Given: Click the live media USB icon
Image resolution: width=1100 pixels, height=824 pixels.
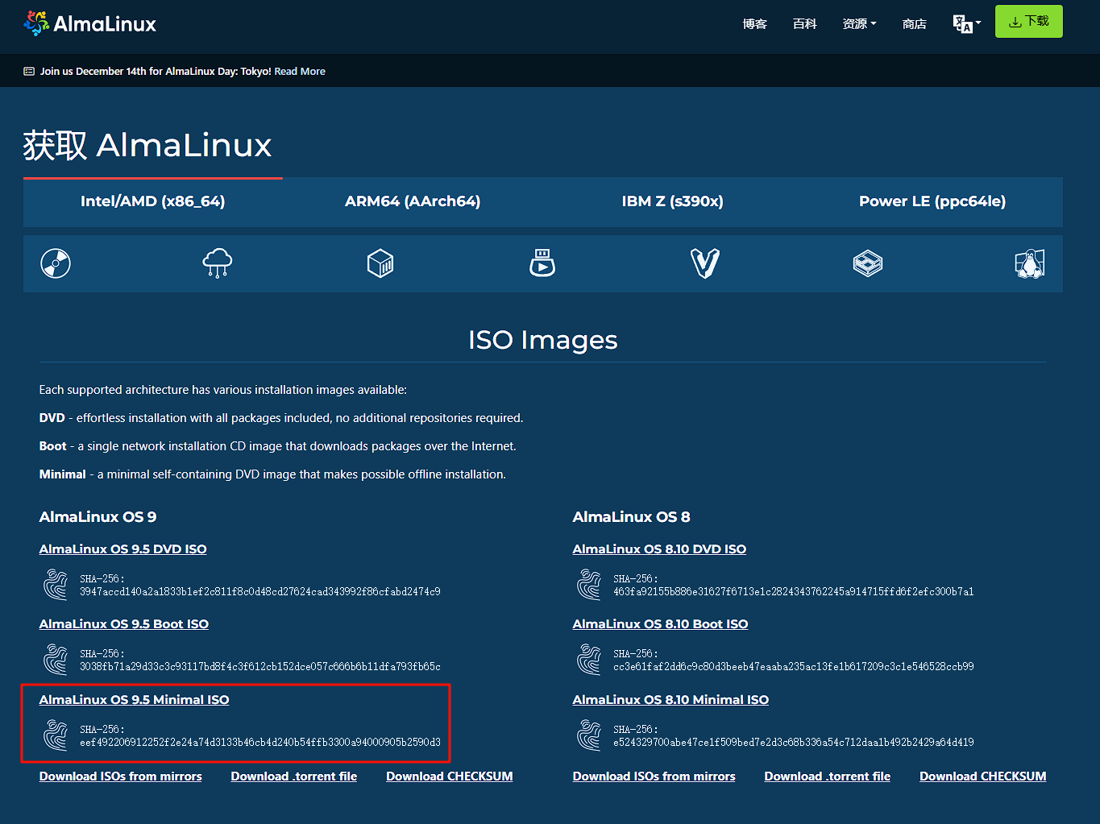Looking at the screenshot, I should coord(542,263).
